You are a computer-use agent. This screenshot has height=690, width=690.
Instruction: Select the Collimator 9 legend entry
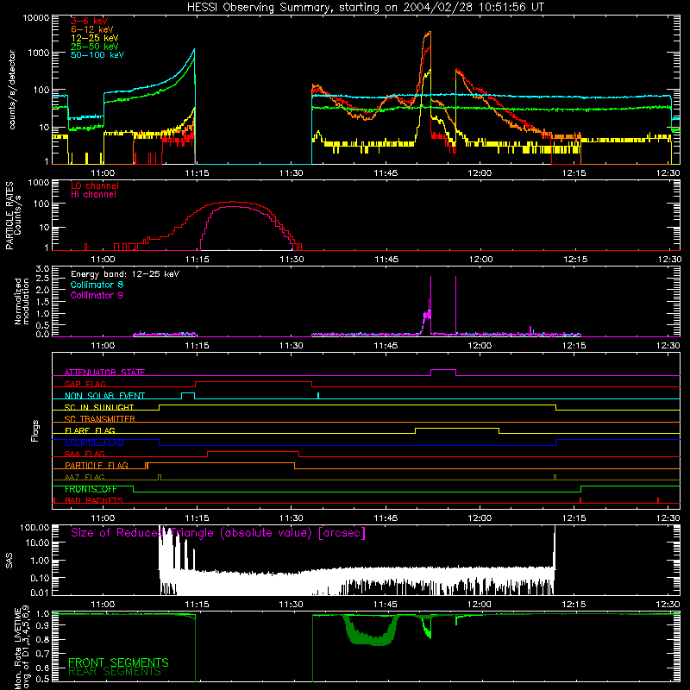point(97,295)
